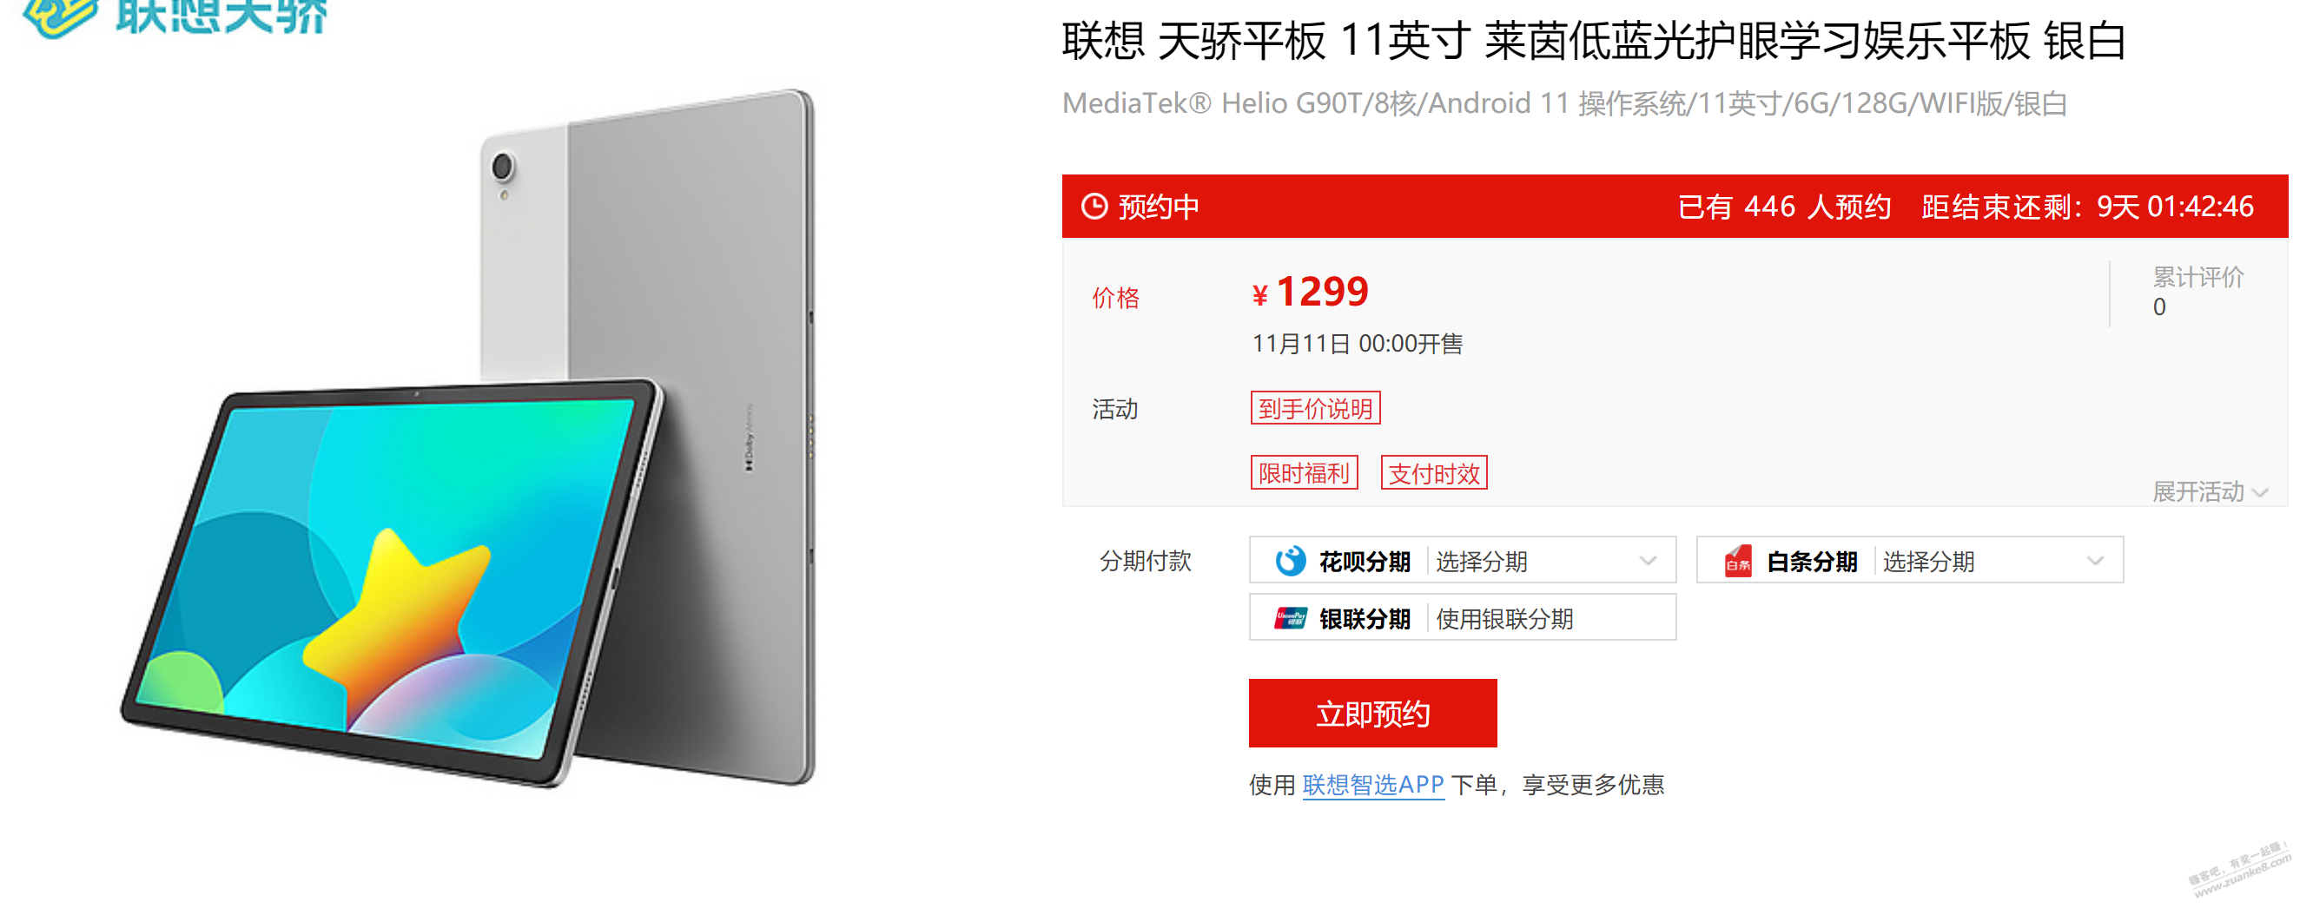Click the 展开活动 chevron arrow
The width and height of the screenshot is (2313, 915).
[2261, 492]
